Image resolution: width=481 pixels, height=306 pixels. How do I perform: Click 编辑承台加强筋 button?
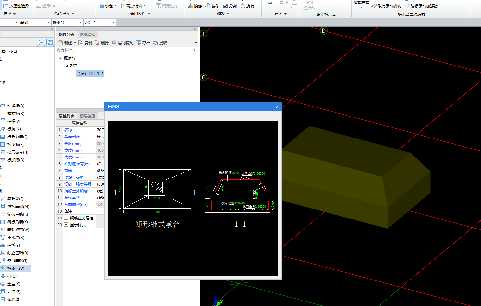point(421,6)
